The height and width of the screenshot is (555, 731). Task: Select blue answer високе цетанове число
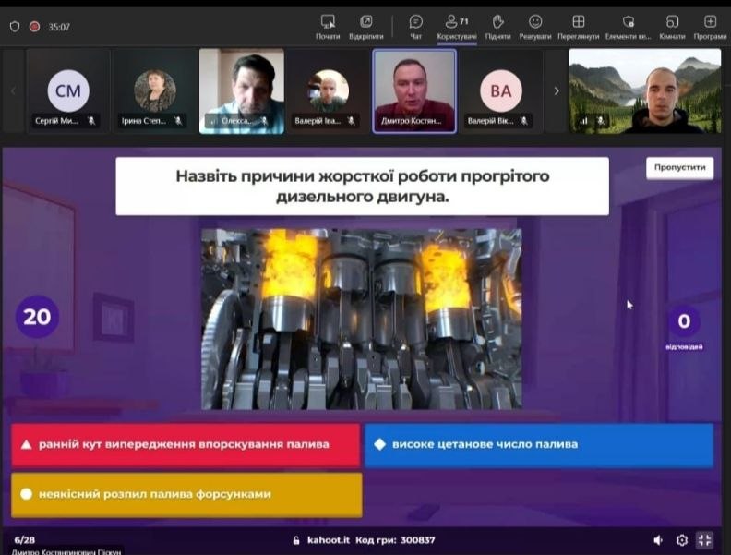(x=539, y=445)
